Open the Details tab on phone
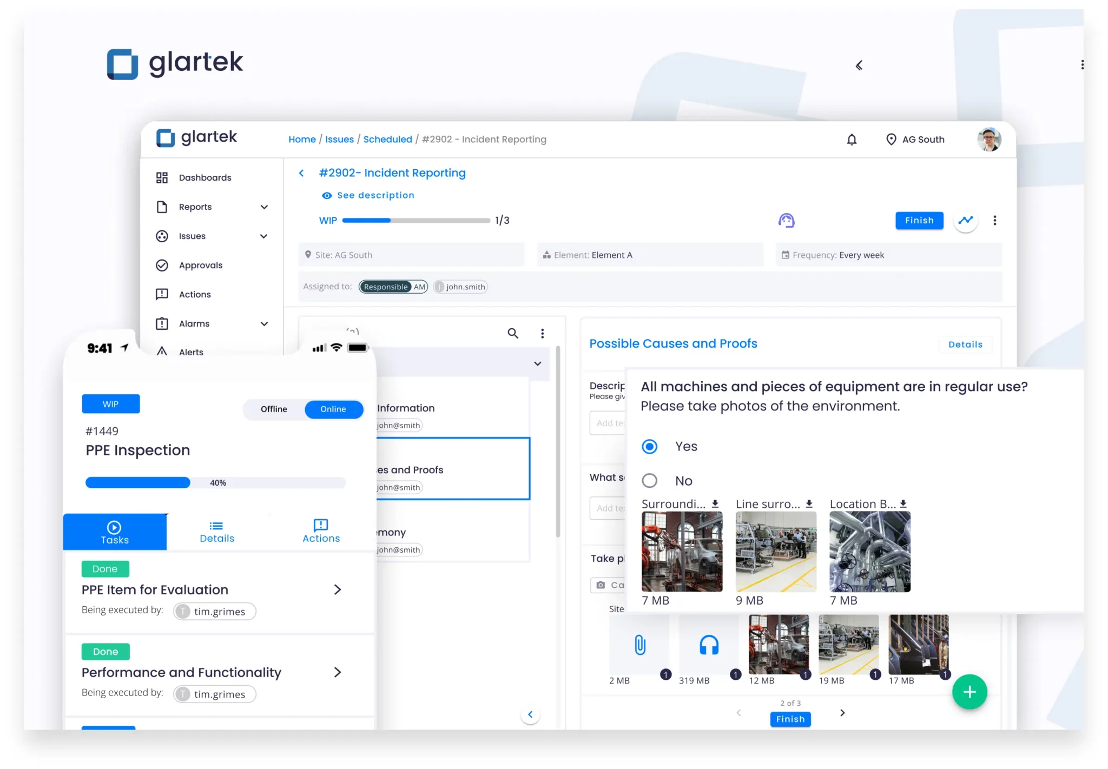Screen dimensions: 1108x769 click(217, 532)
